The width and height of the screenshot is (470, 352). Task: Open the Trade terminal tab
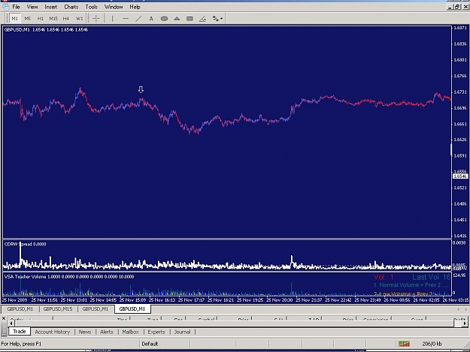pos(20,332)
